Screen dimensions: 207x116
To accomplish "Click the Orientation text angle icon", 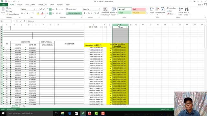I will [x=57, y=9].
